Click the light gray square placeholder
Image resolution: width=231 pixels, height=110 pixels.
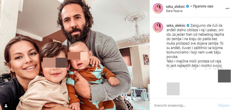click(173, 89)
